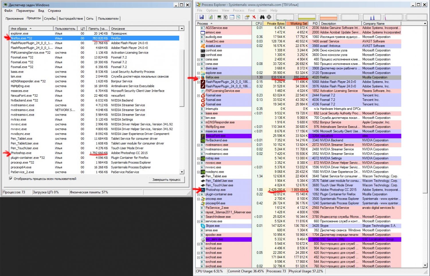430x276 pixels.
Task: Sort by Имя образа column header
Action: (31, 29)
